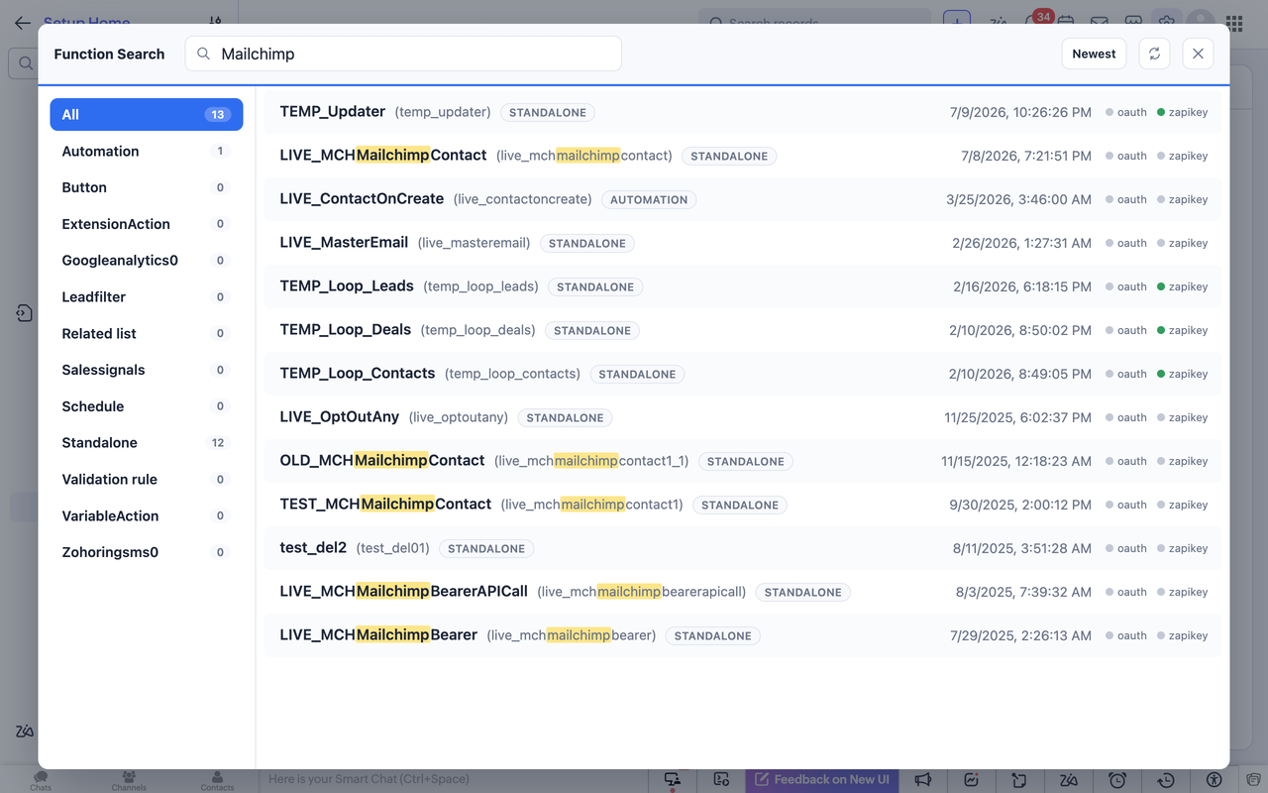This screenshot has height=793, width=1268.
Task: Choose the Related list category
Action: [147, 334]
